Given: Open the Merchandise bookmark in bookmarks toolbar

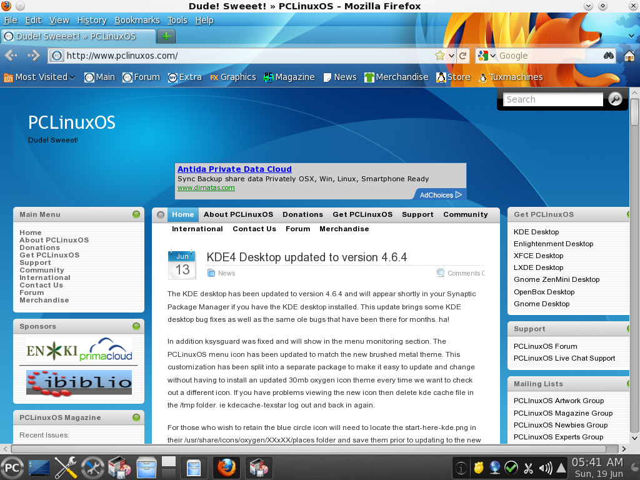Looking at the screenshot, I should click(x=396, y=77).
